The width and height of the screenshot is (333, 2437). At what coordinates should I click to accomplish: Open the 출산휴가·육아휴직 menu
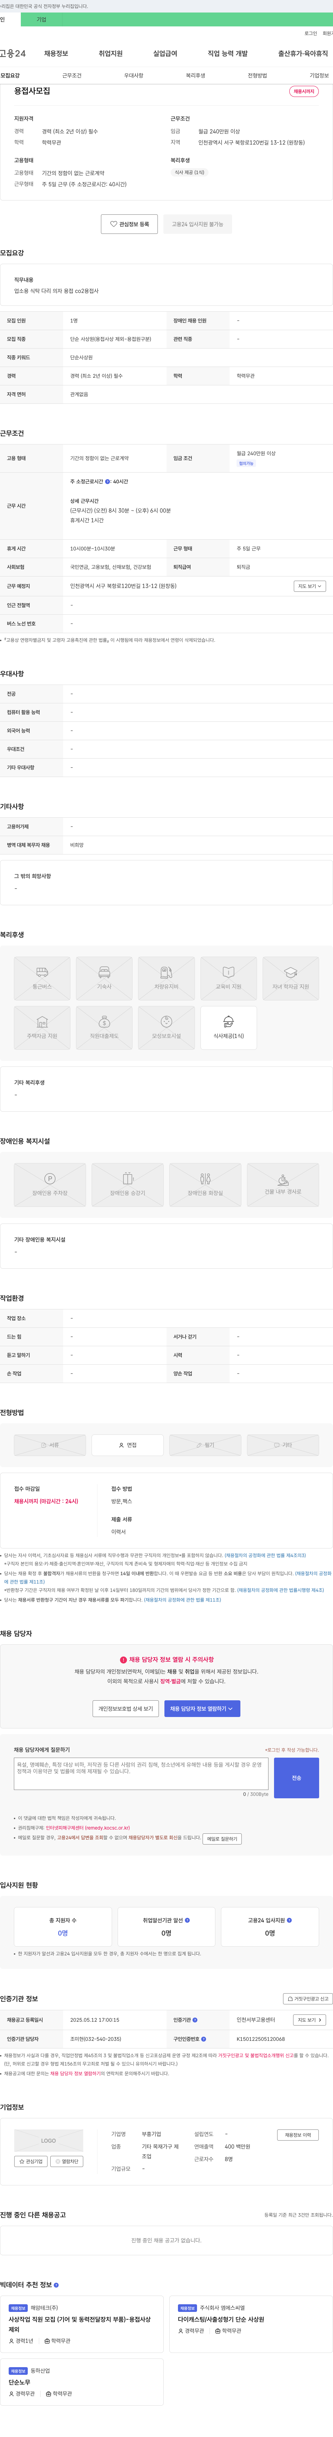click(x=303, y=54)
